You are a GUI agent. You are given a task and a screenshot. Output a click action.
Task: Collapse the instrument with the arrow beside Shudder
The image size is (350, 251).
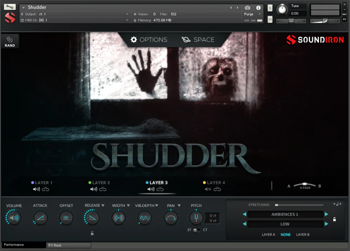(x=23, y=8)
